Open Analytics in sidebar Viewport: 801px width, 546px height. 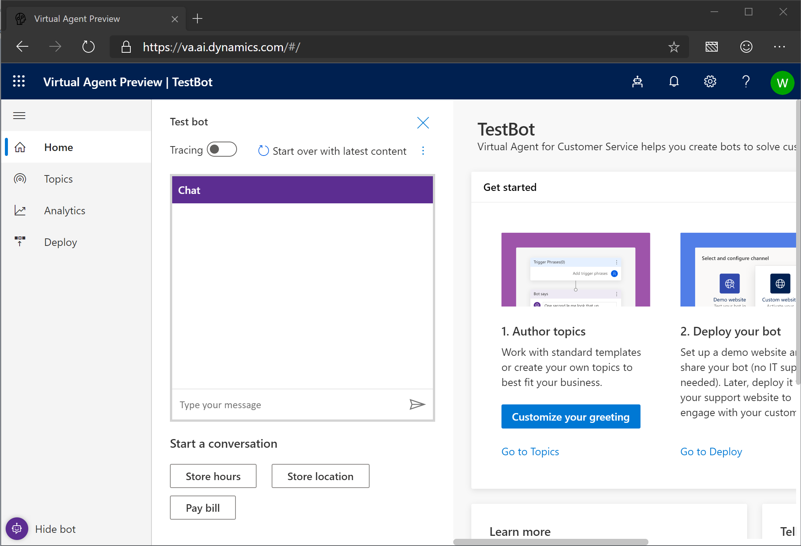[x=64, y=210]
